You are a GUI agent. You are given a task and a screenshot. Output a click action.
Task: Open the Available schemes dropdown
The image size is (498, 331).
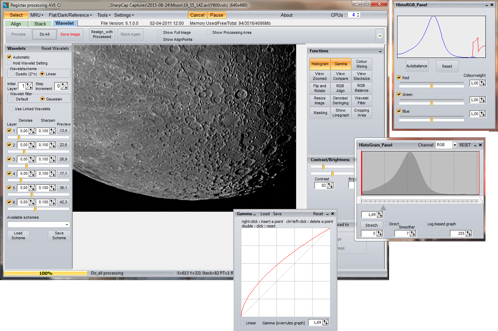pyautogui.click(x=67, y=225)
